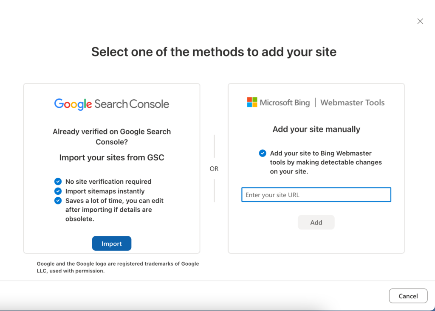Screen dimensions: 435x311
Task: Click the Google trademark notice text
Action: pos(118,267)
